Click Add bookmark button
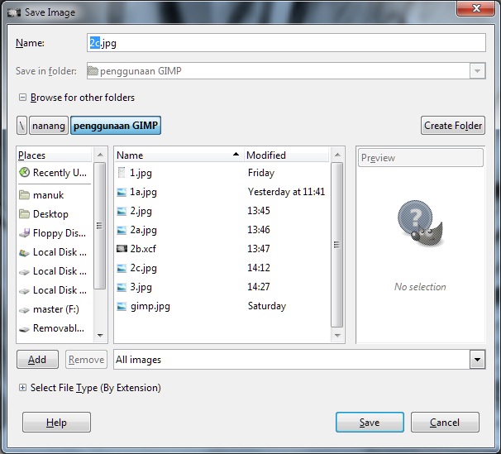This screenshot has height=454, width=501. click(x=37, y=360)
